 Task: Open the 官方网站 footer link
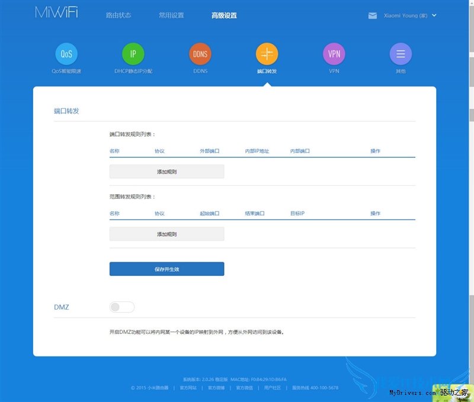coord(188,388)
